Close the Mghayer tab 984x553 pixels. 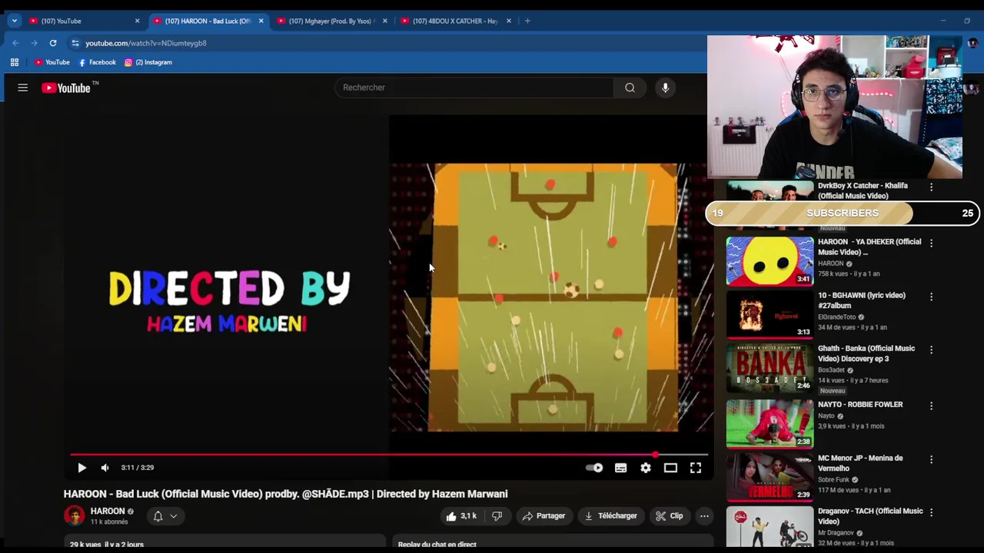pyautogui.click(x=385, y=21)
